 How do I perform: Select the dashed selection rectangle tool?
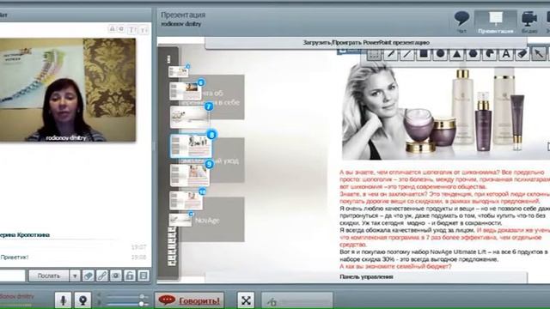tap(374, 54)
